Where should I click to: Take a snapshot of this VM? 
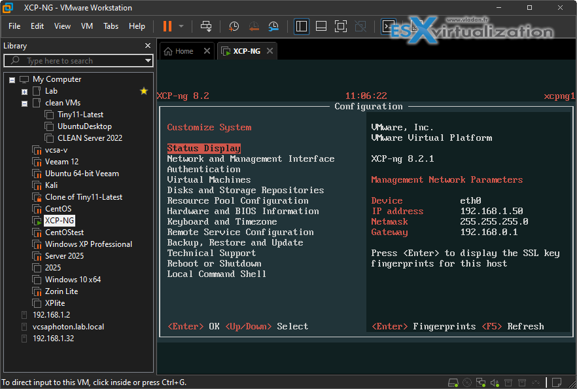[234, 26]
